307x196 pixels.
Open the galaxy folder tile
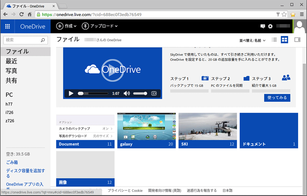(x=147, y=131)
